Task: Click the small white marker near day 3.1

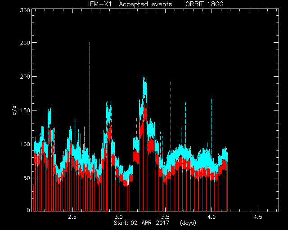Action: point(128,182)
